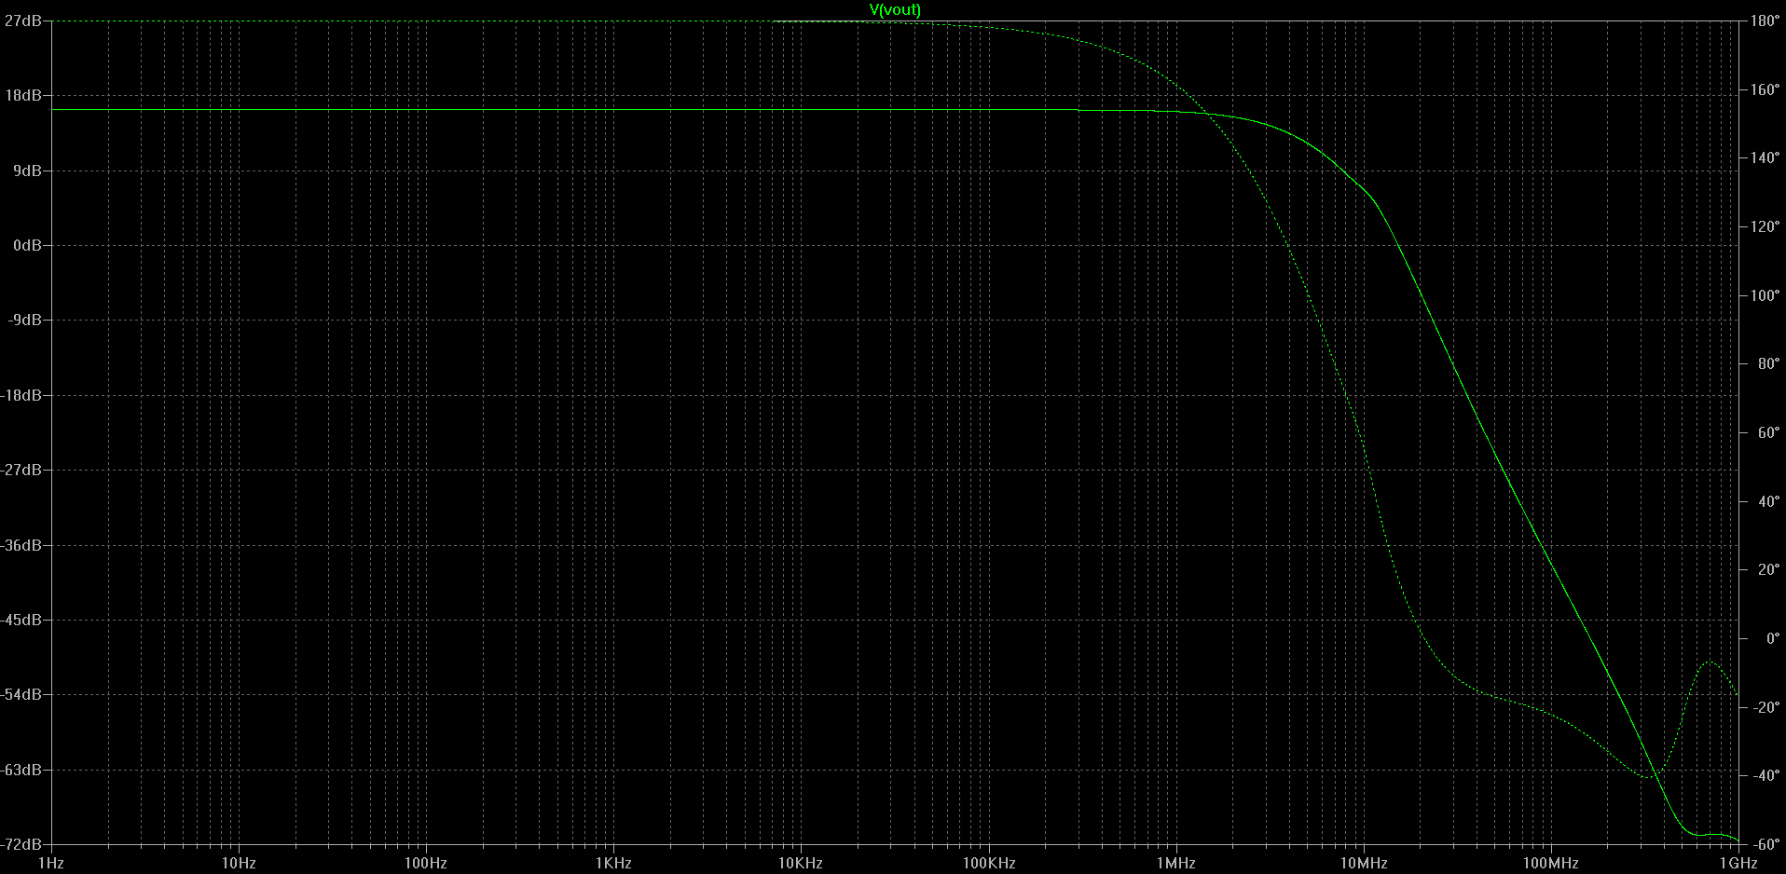This screenshot has height=874, width=1786.
Task: Select the -45dB left axis label
Action: (21, 620)
